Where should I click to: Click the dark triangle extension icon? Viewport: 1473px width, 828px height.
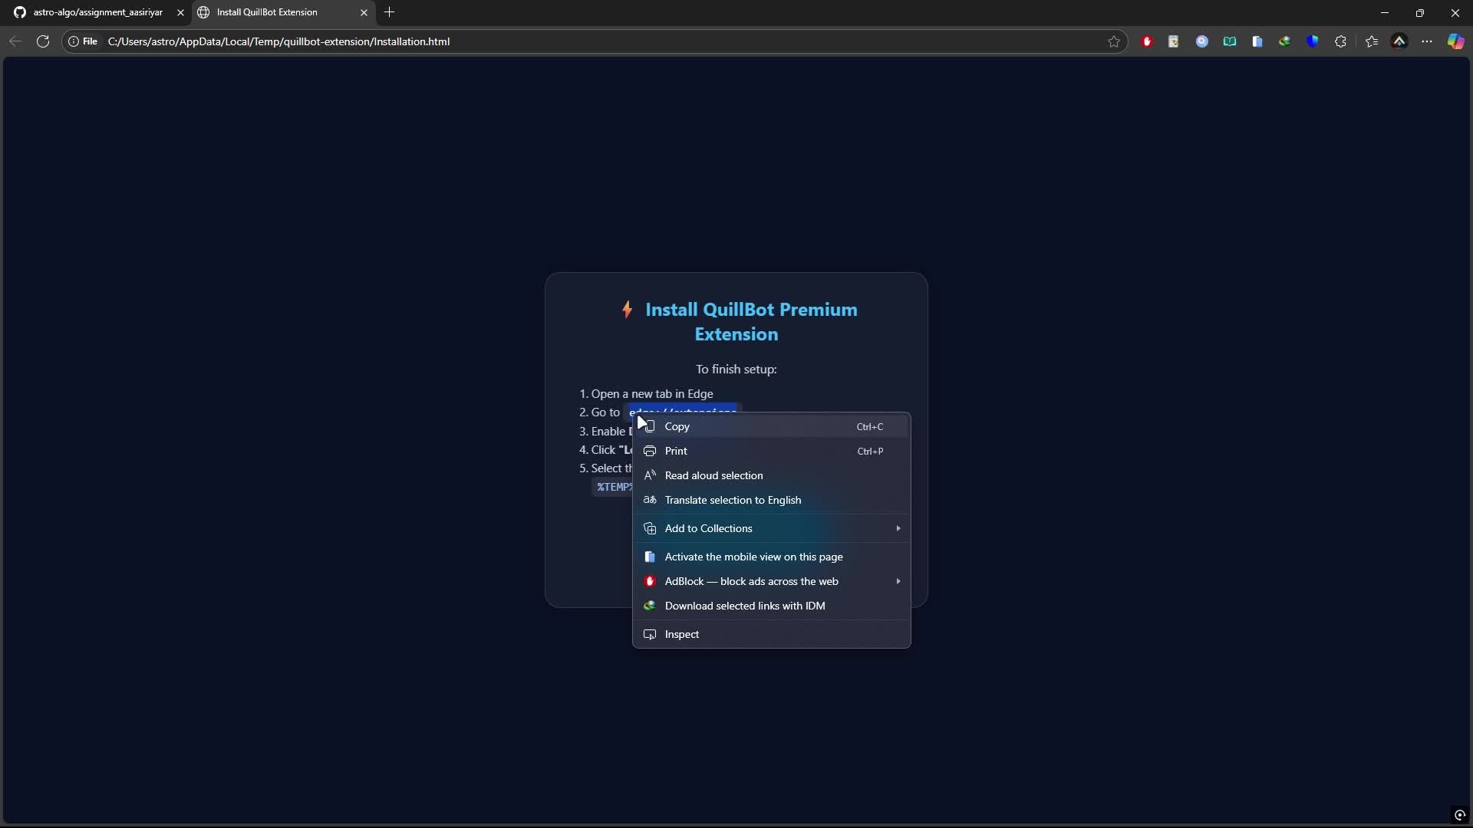1400,41
